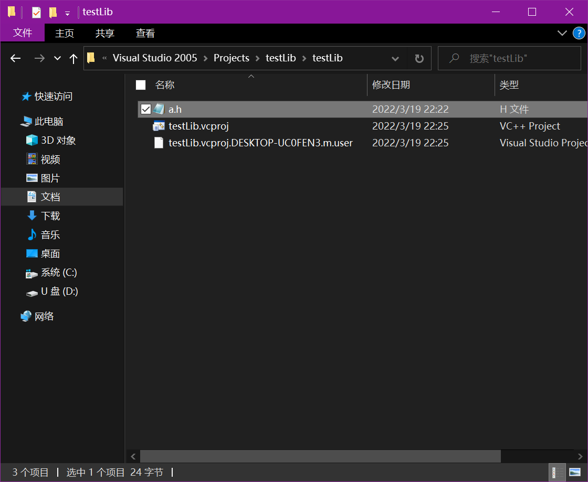588x482 pixels.
Task: Expand the ribbon with the chevron
Action: [562, 34]
